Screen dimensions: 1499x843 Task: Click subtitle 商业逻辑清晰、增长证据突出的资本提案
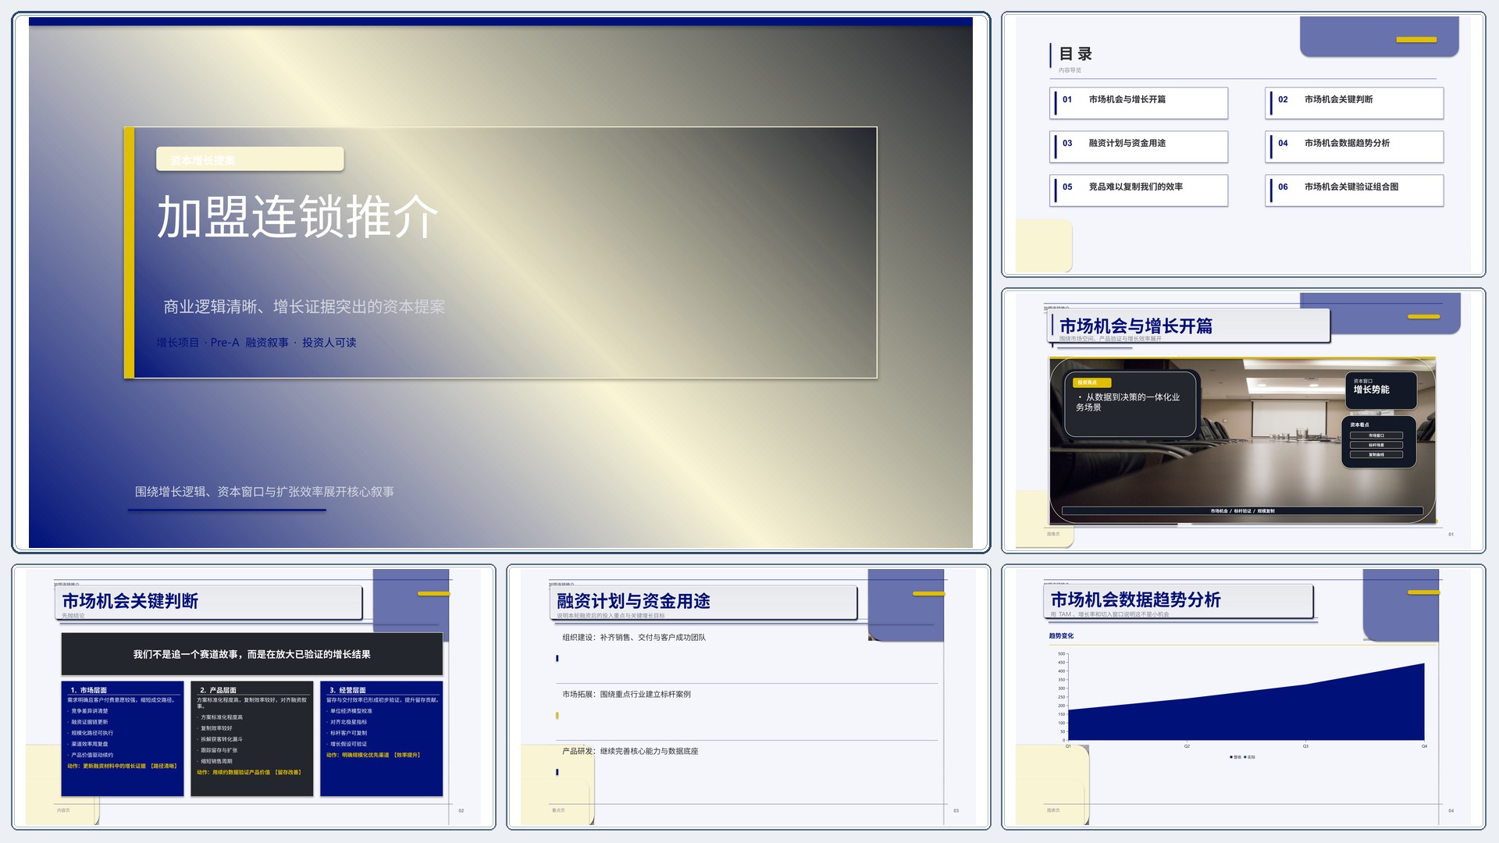coord(304,307)
